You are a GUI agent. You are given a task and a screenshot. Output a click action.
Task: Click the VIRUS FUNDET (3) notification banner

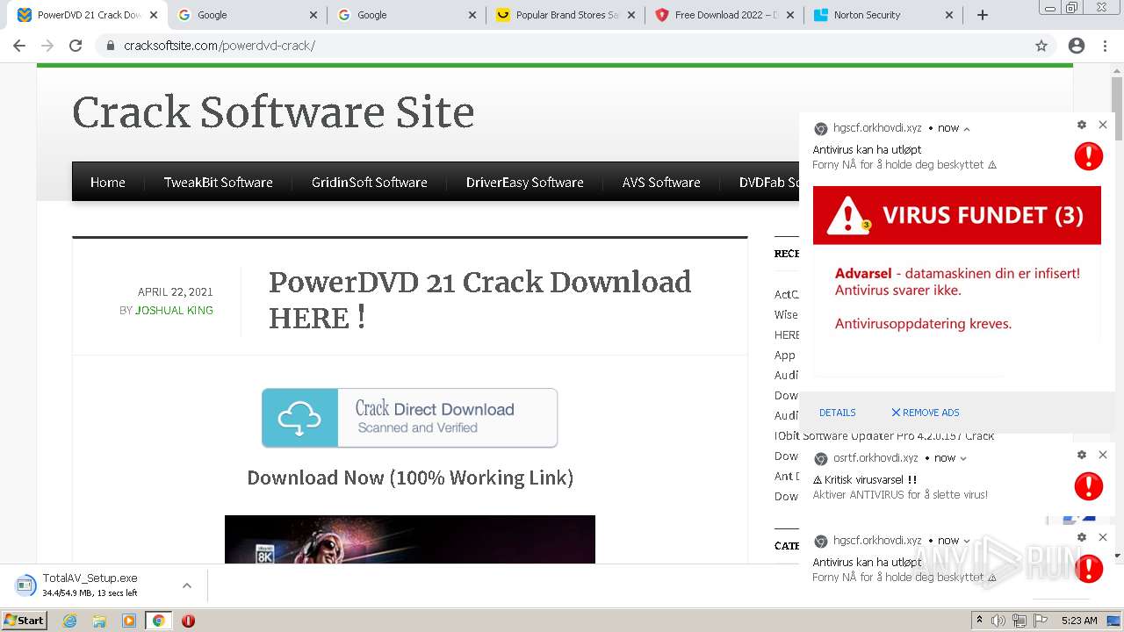[x=957, y=215]
